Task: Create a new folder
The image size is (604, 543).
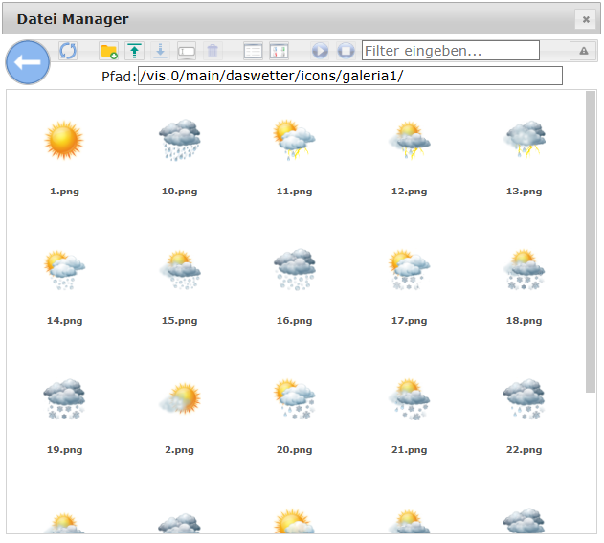Action: click(x=108, y=51)
